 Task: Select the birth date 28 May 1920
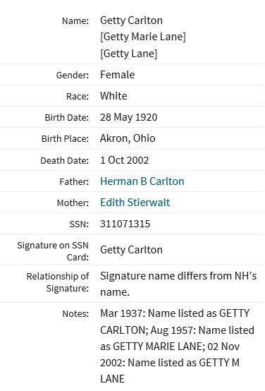point(128,117)
